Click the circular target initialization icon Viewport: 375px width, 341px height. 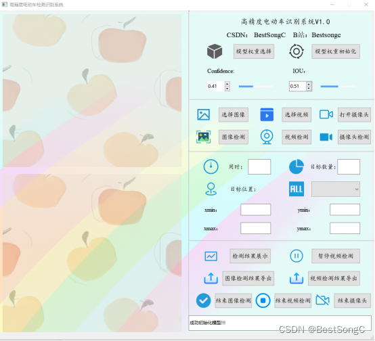[296, 51]
